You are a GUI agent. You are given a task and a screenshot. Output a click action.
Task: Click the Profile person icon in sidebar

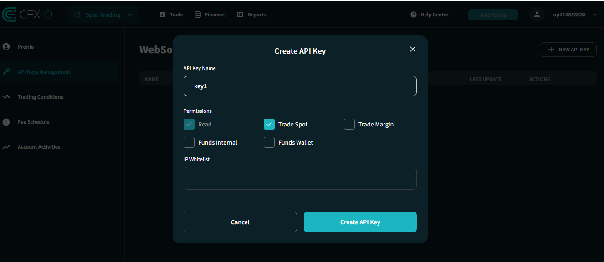6,46
